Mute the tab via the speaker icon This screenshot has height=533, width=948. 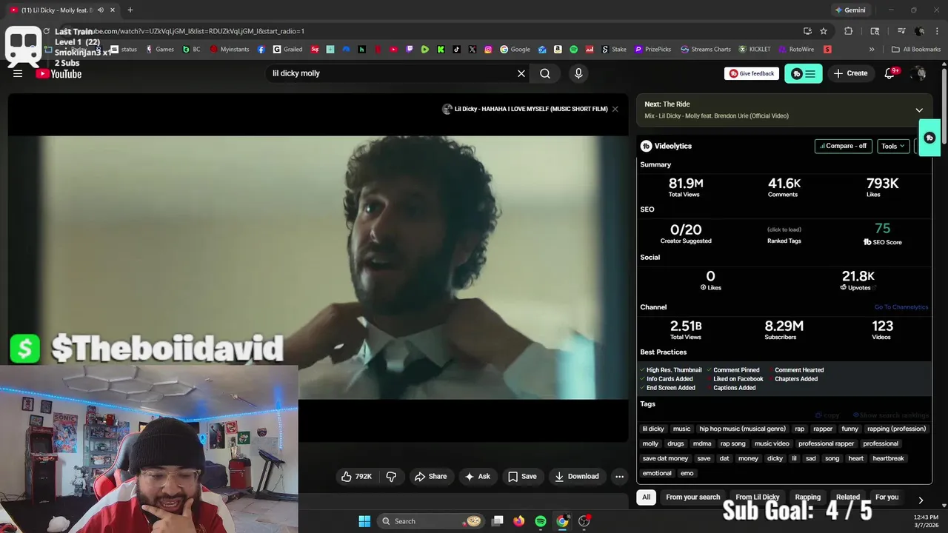(x=101, y=10)
